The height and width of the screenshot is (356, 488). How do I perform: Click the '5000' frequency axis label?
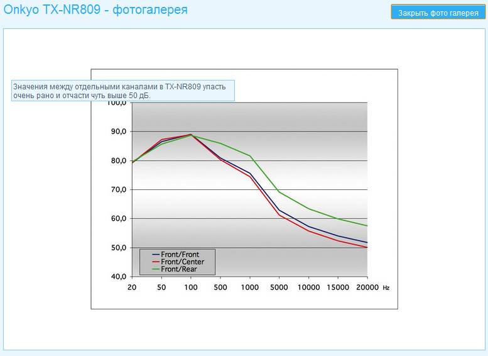coord(279,287)
